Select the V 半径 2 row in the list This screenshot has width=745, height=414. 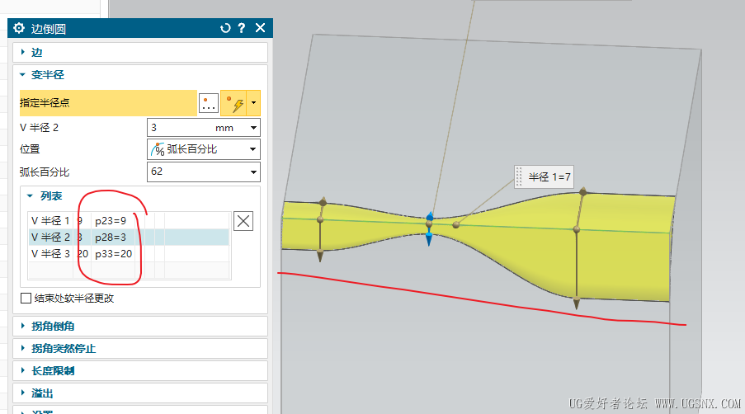pyautogui.click(x=129, y=237)
